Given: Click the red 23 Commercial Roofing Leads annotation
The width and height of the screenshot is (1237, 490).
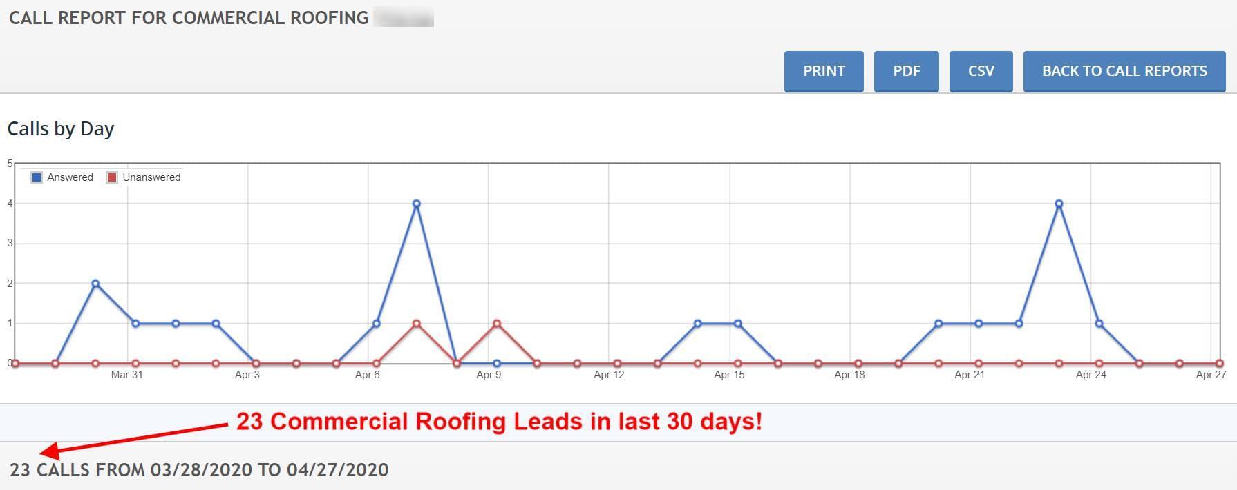Looking at the screenshot, I should click(x=499, y=421).
